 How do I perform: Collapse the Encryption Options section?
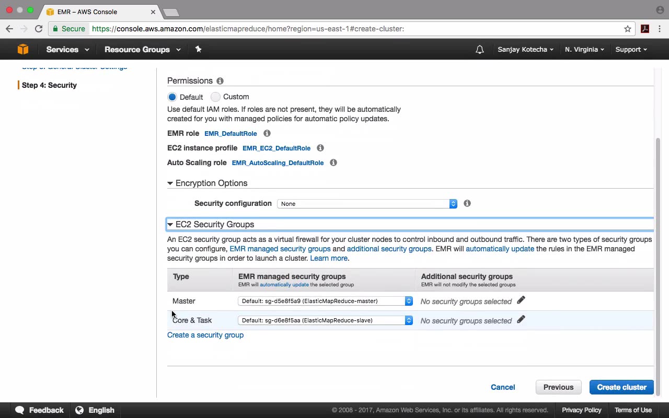[170, 183]
